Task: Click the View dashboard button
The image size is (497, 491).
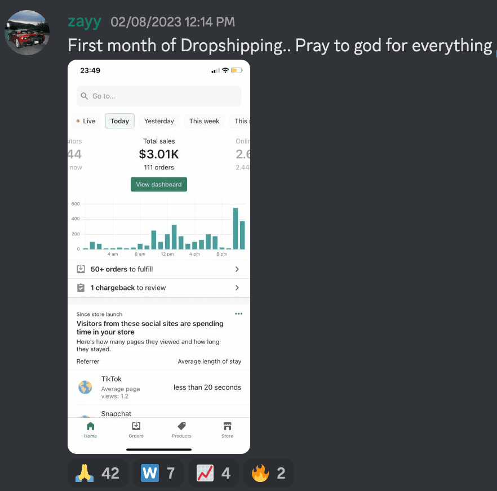Action: pos(159,184)
